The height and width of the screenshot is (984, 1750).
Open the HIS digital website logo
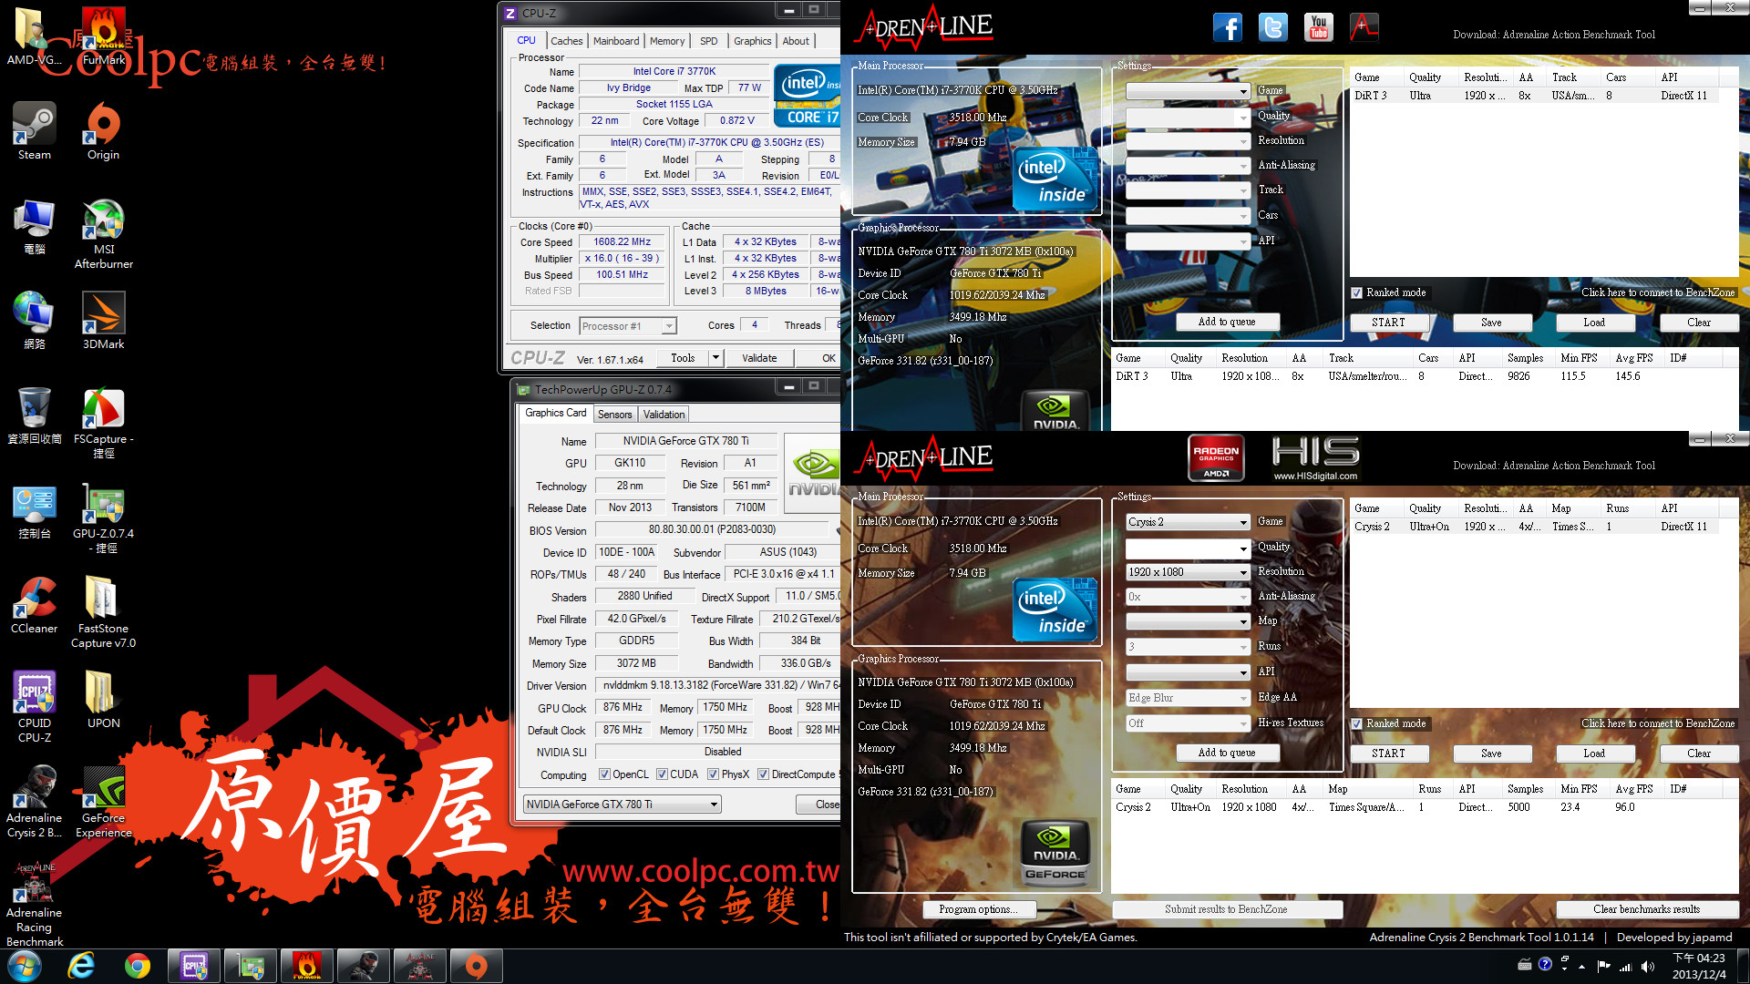(x=1315, y=457)
